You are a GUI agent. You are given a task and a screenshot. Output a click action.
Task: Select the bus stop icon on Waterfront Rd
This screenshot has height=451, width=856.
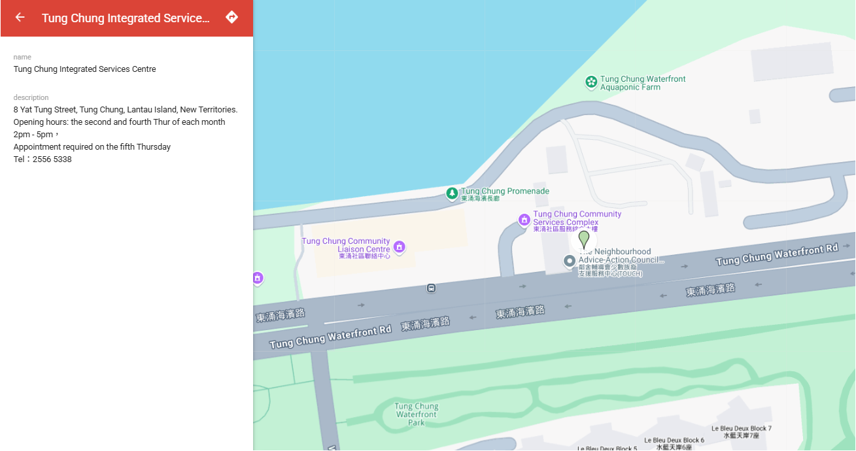pos(431,288)
